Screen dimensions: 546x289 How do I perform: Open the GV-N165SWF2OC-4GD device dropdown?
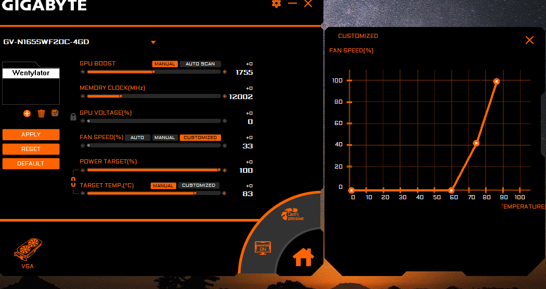[153, 43]
